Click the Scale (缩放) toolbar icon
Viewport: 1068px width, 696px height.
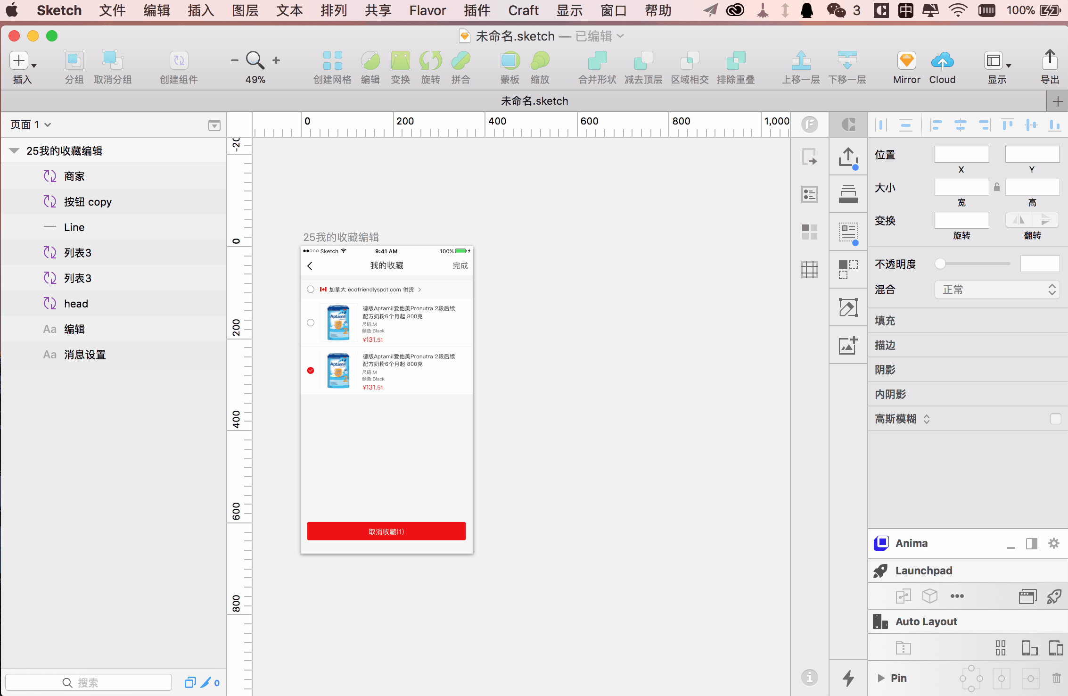[x=540, y=60]
